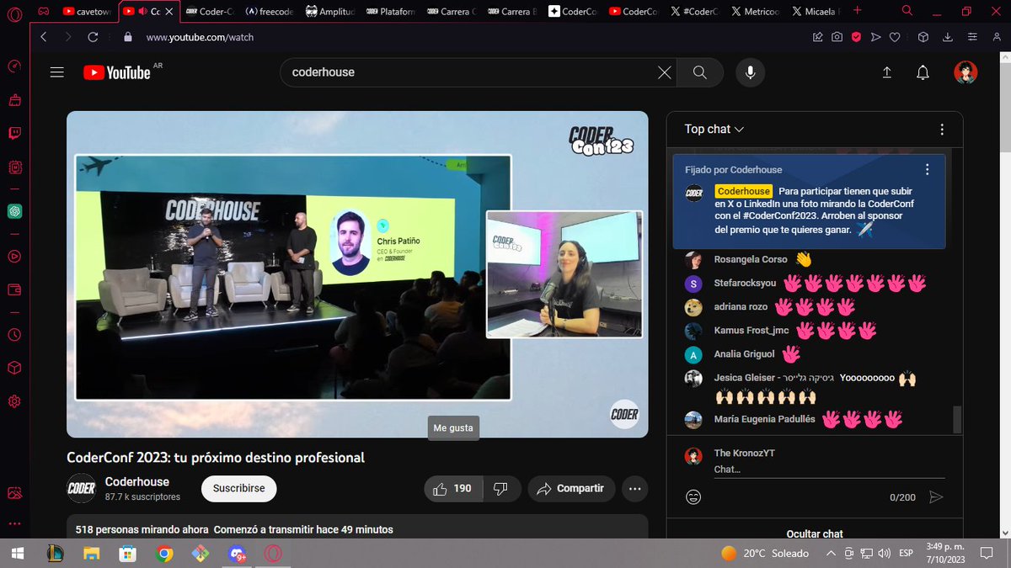Switch to the cavetown YouTube tab
The height and width of the screenshot is (568, 1011).
click(x=87, y=12)
